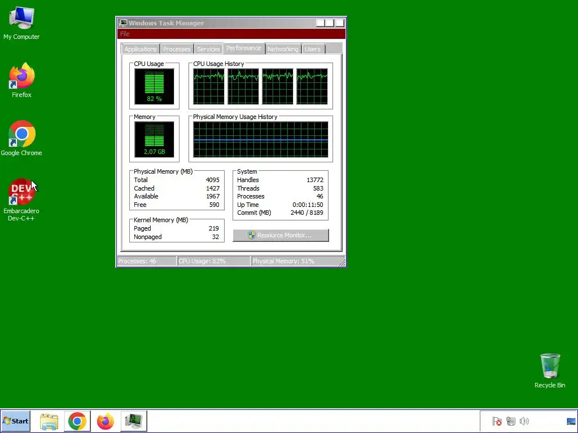The image size is (578, 433).
Task: Click the Paged value 219
Action: [214, 228]
